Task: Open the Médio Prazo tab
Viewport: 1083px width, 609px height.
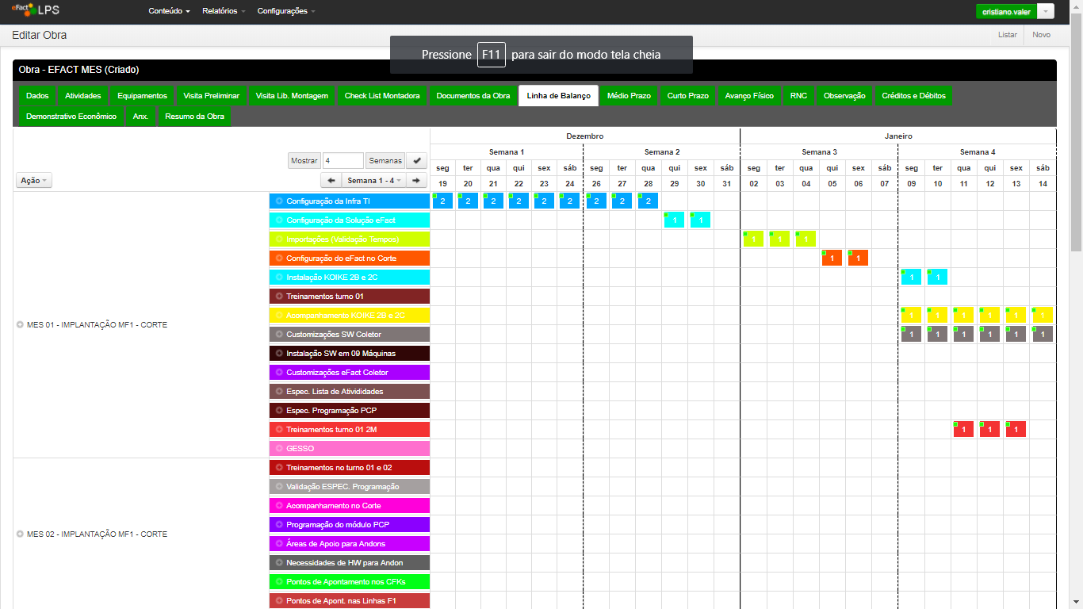Action: coord(629,96)
